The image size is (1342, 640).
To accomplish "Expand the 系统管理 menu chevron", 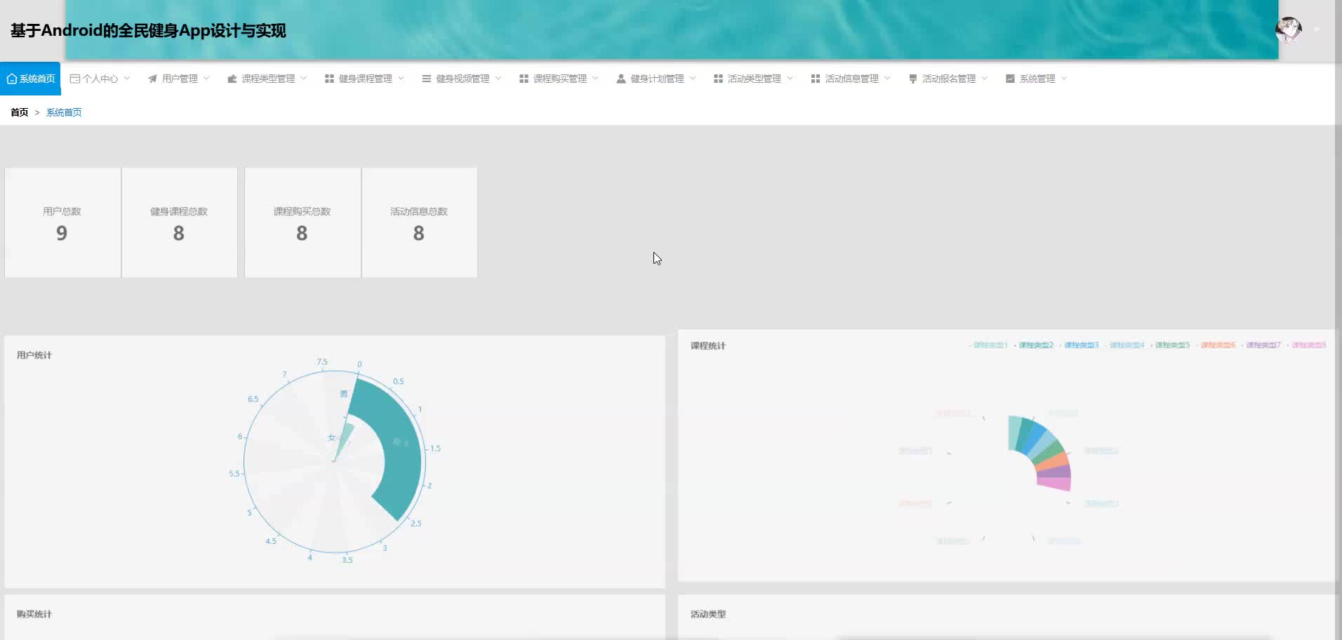I will pyautogui.click(x=1064, y=78).
